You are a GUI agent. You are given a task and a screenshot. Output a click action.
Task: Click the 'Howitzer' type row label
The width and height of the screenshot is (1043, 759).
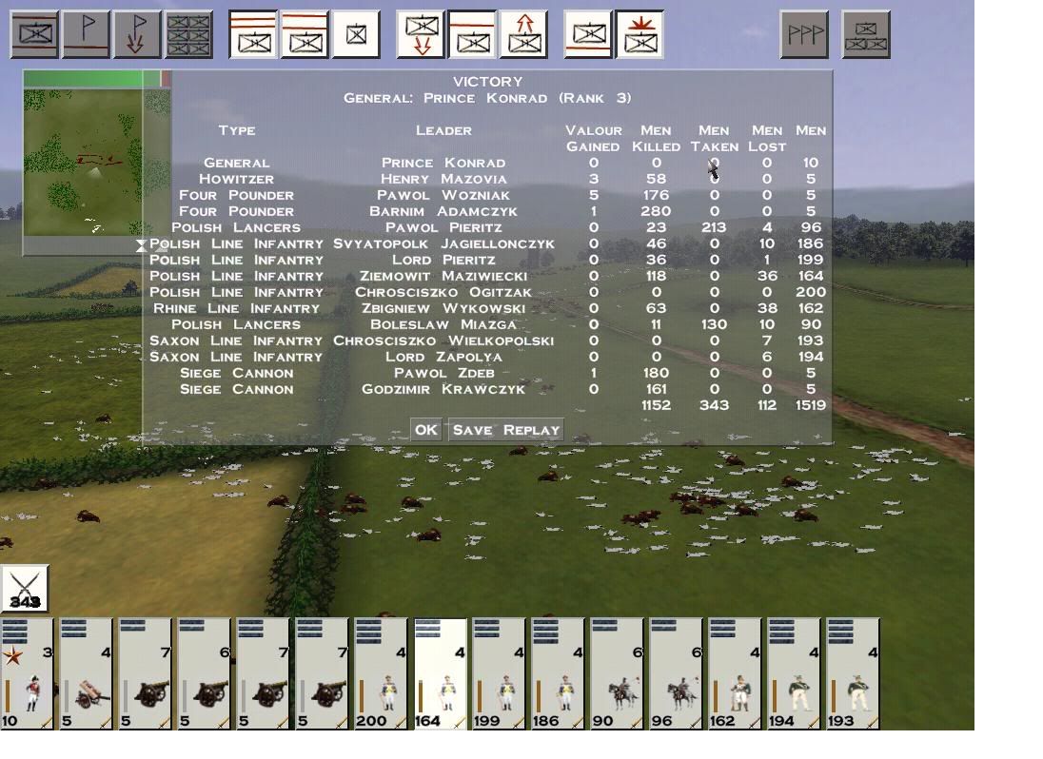click(x=236, y=179)
